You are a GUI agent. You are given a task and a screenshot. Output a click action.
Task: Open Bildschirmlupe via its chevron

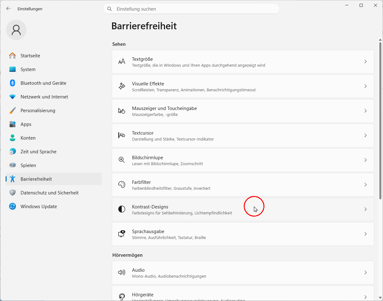pos(366,160)
